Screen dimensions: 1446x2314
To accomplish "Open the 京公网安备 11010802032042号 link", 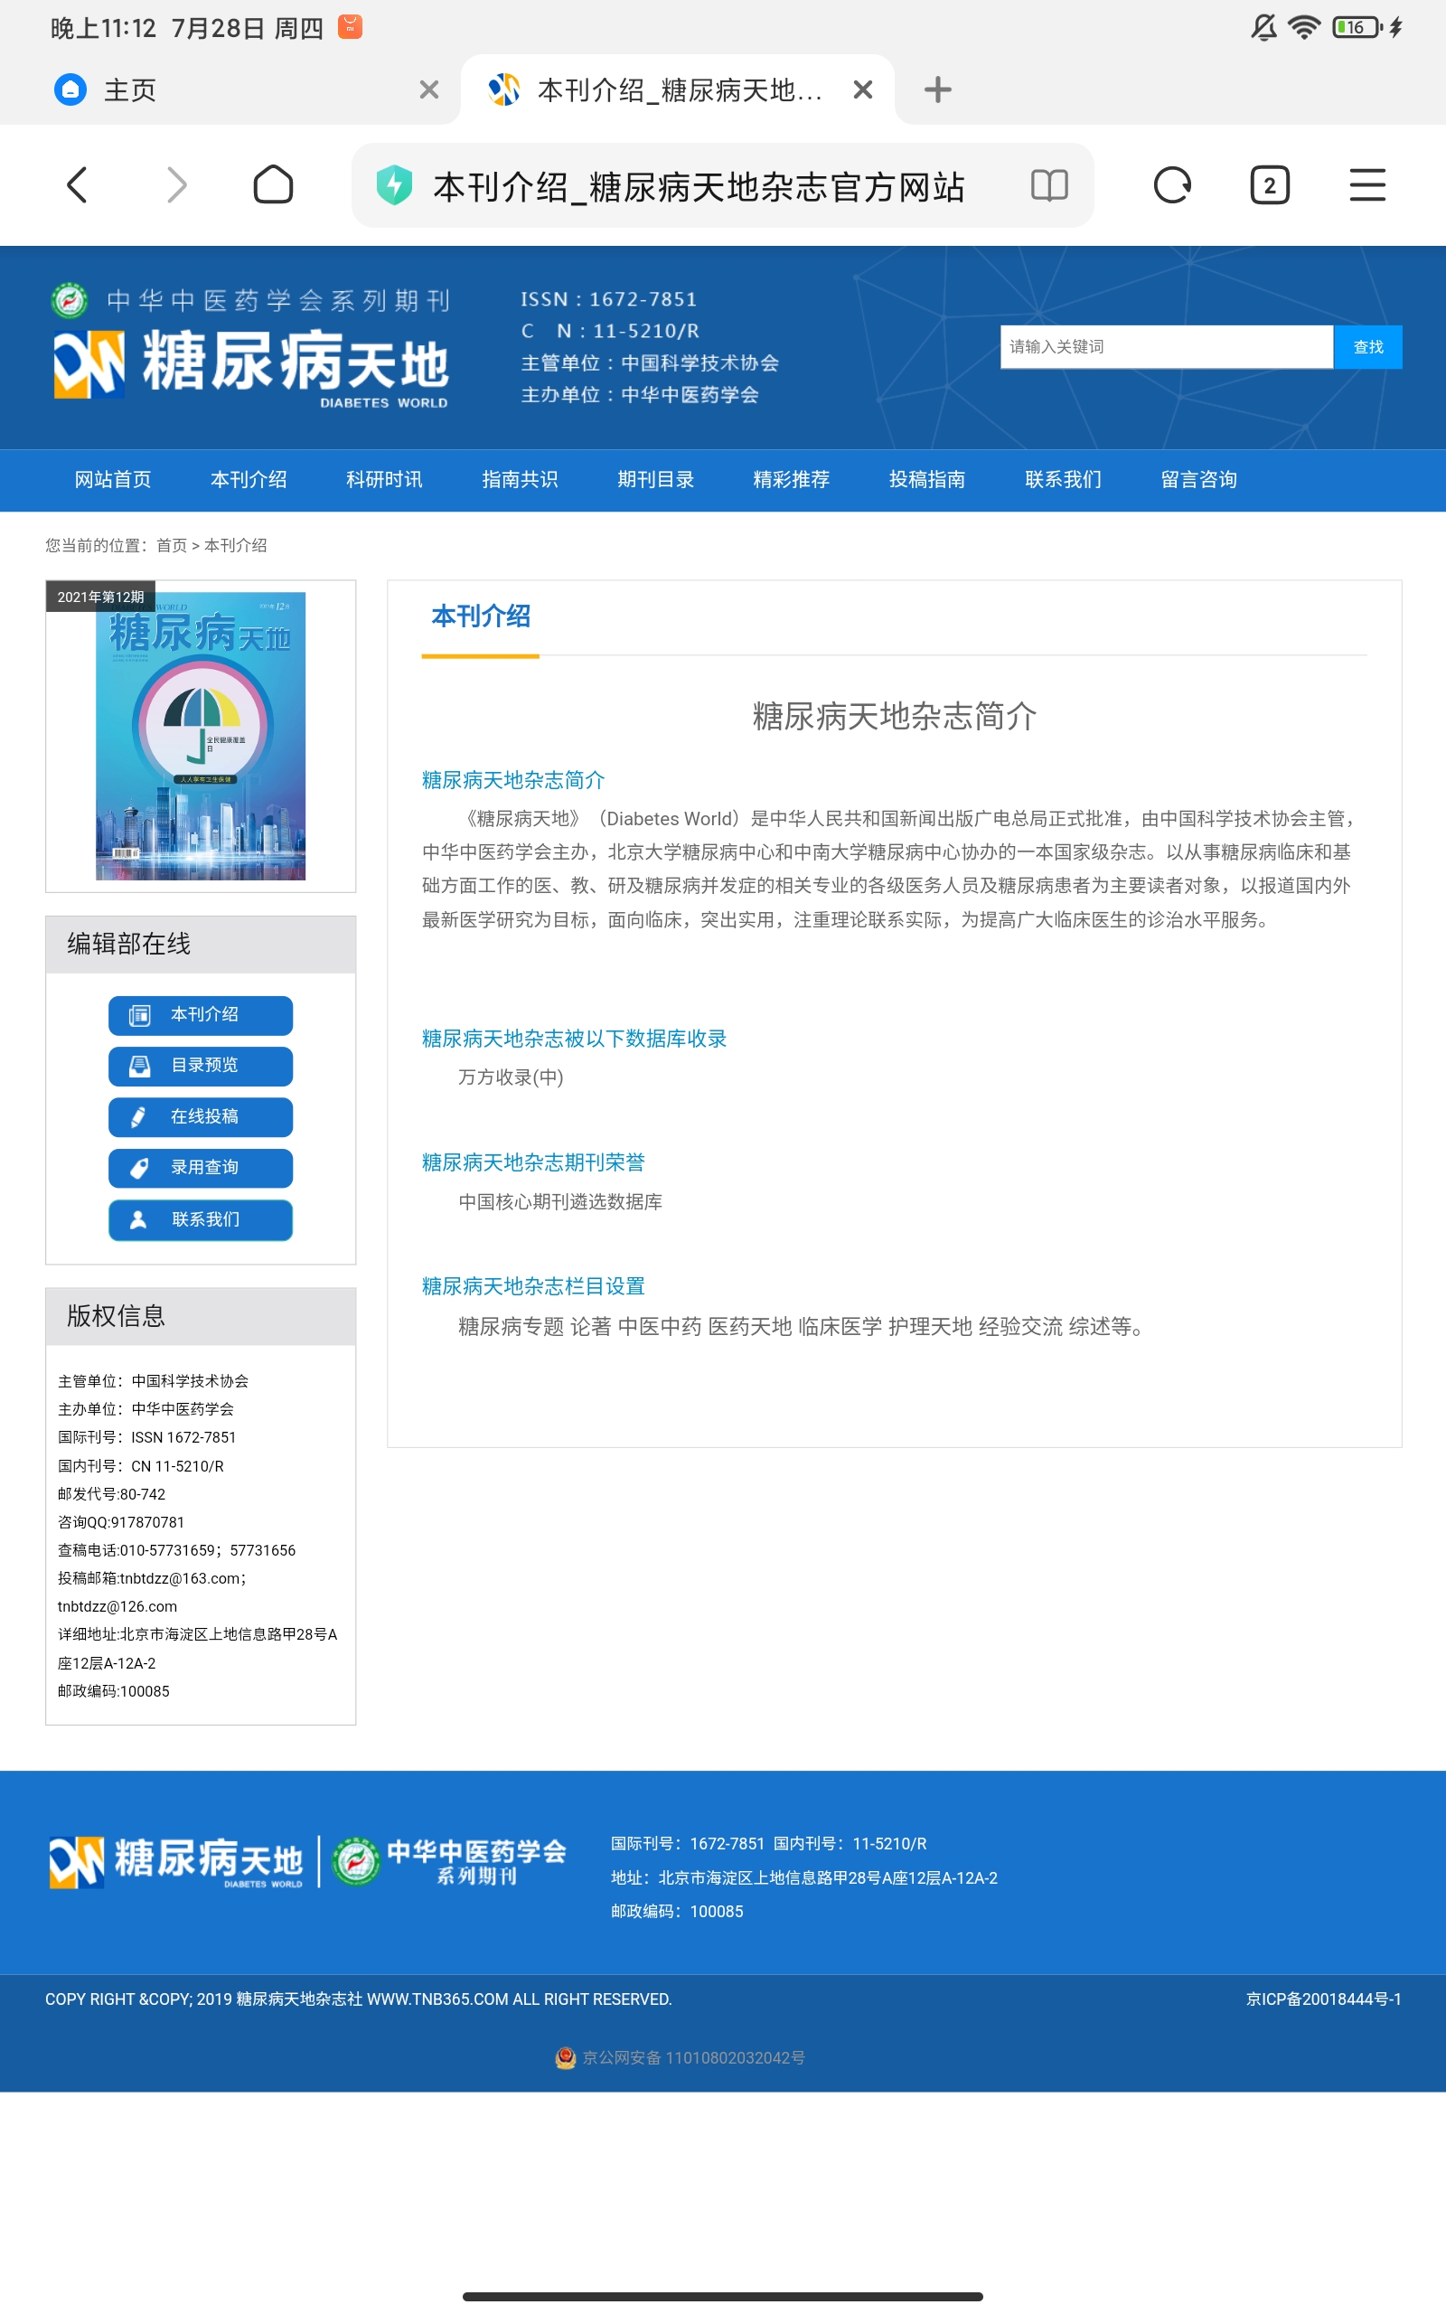I will pyautogui.click(x=693, y=2056).
